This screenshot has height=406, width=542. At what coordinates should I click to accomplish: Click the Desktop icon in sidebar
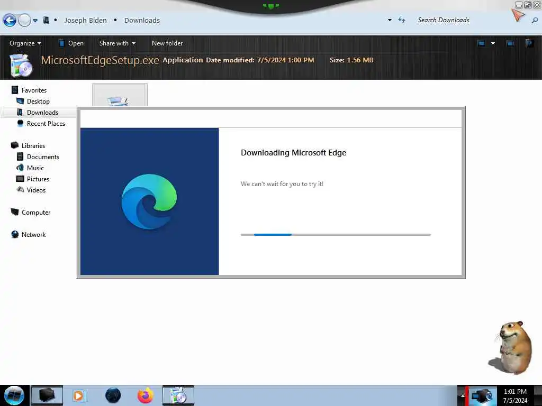tap(20, 101)
